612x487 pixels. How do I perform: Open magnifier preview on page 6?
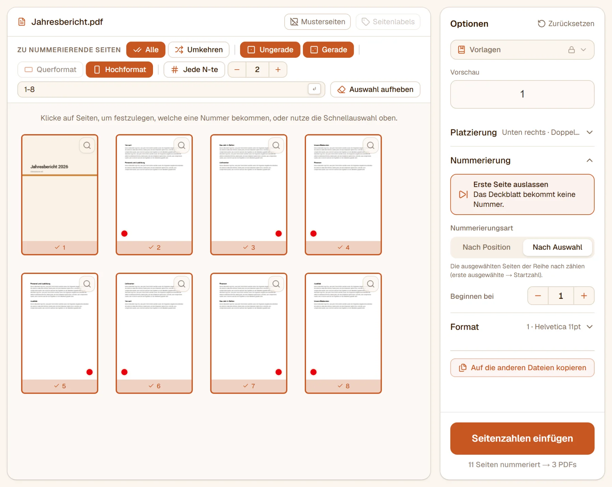coord(182,284)
